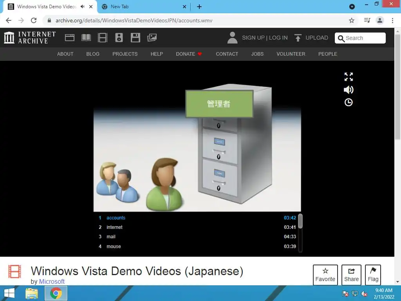Click LOG IN link
This screenshot has width=401, height=301.
click(278, 38)
